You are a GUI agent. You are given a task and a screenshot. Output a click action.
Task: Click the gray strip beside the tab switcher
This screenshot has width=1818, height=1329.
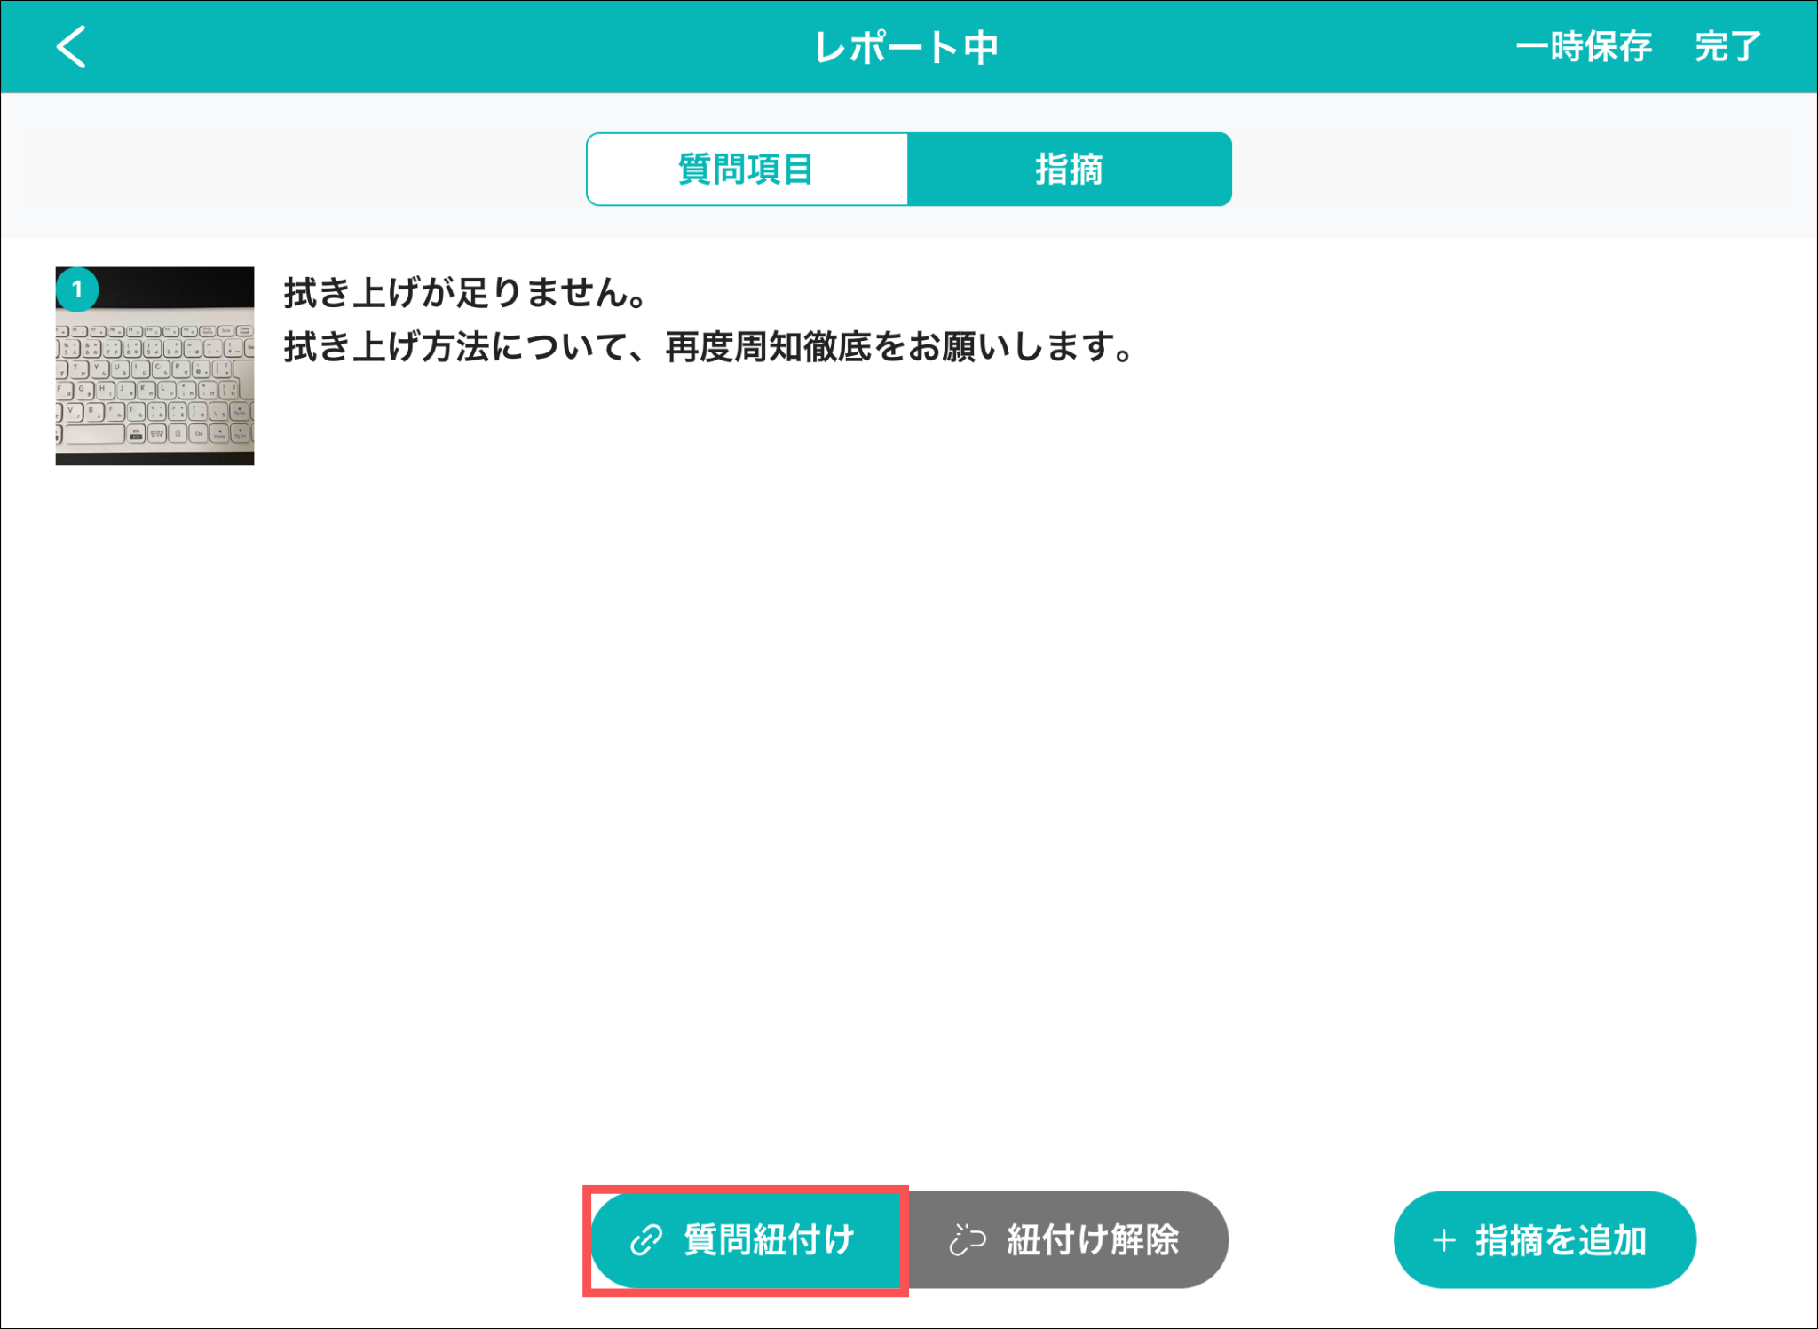coord(302,169)
